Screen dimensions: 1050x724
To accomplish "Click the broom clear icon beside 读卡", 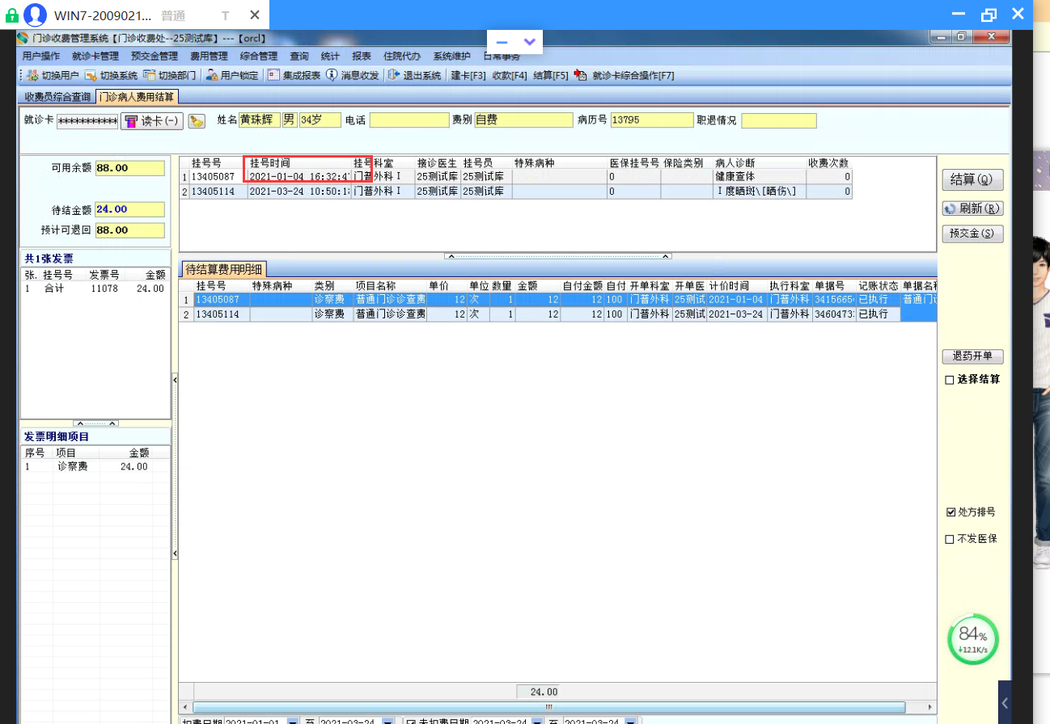I will (196, 121).
